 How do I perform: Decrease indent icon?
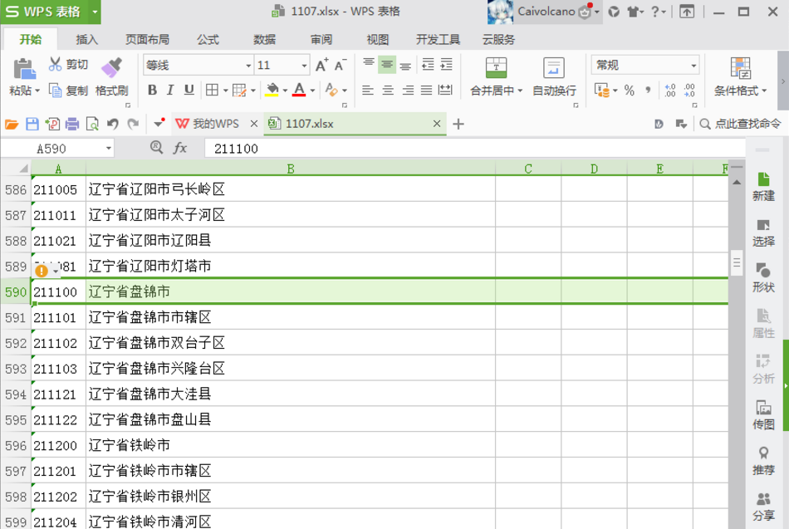click(428, 65)
